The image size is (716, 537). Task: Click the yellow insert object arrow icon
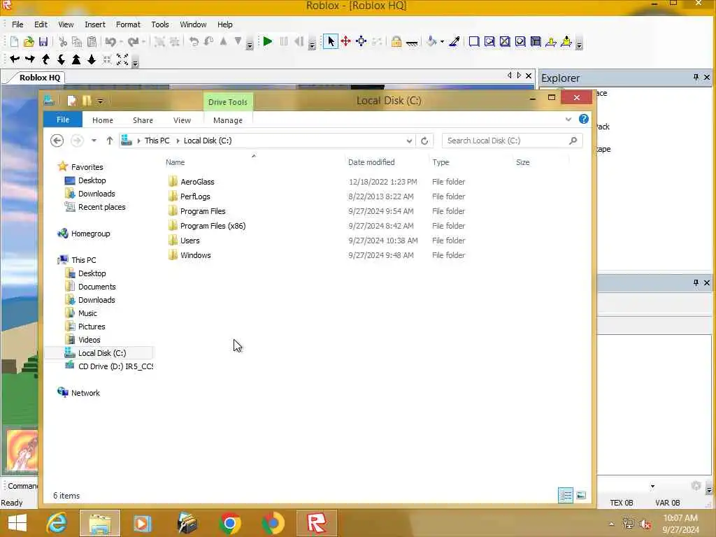[x=566, y=42]
